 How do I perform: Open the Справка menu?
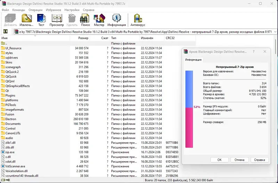(x=89, y=10)
